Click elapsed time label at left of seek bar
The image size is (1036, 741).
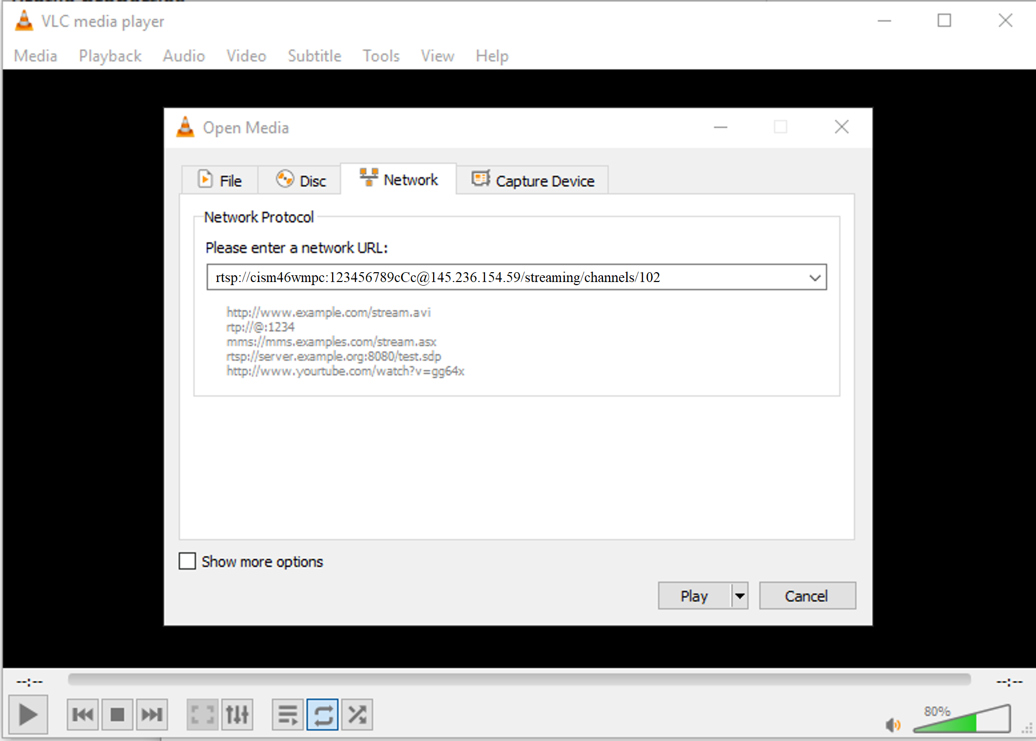[x=30, y=682]
